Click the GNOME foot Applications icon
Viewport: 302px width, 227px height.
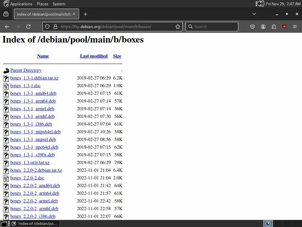coord(6,4)
